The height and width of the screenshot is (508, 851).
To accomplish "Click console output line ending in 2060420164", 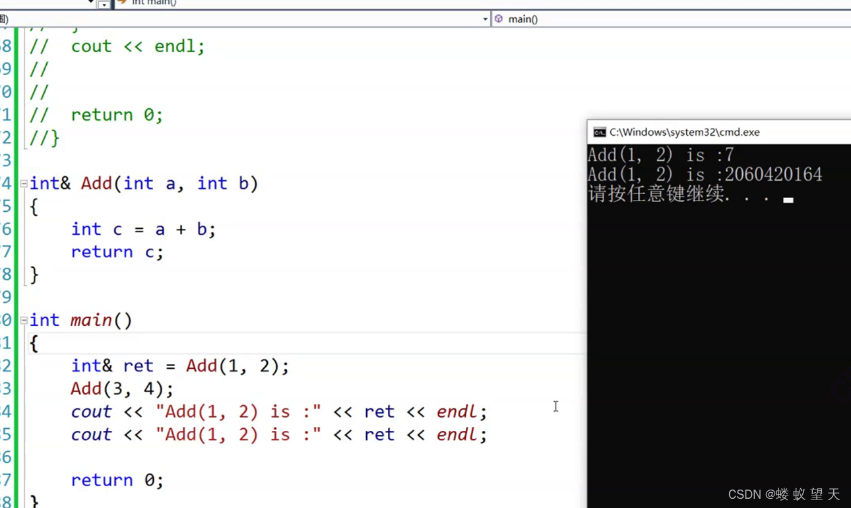I will click(x=705, y=175).
